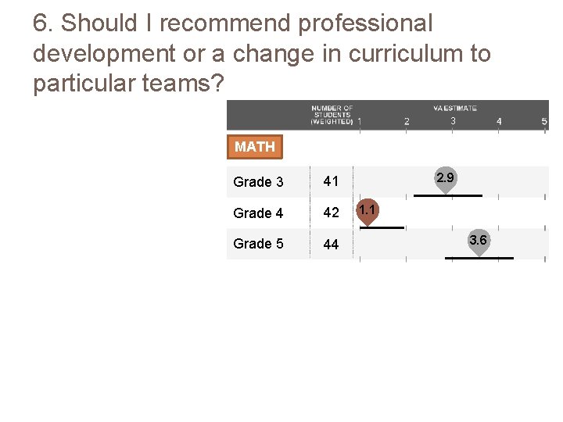Viewport: 563px width, 422px height.
Task: Select the orange MATH subject label
Action: point(255,146)
